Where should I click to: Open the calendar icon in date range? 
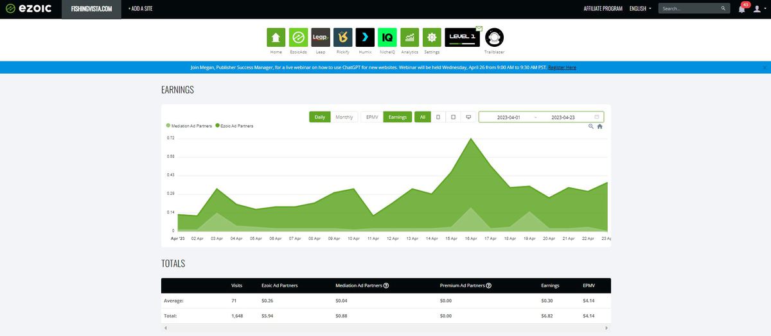tap(597, 117)
